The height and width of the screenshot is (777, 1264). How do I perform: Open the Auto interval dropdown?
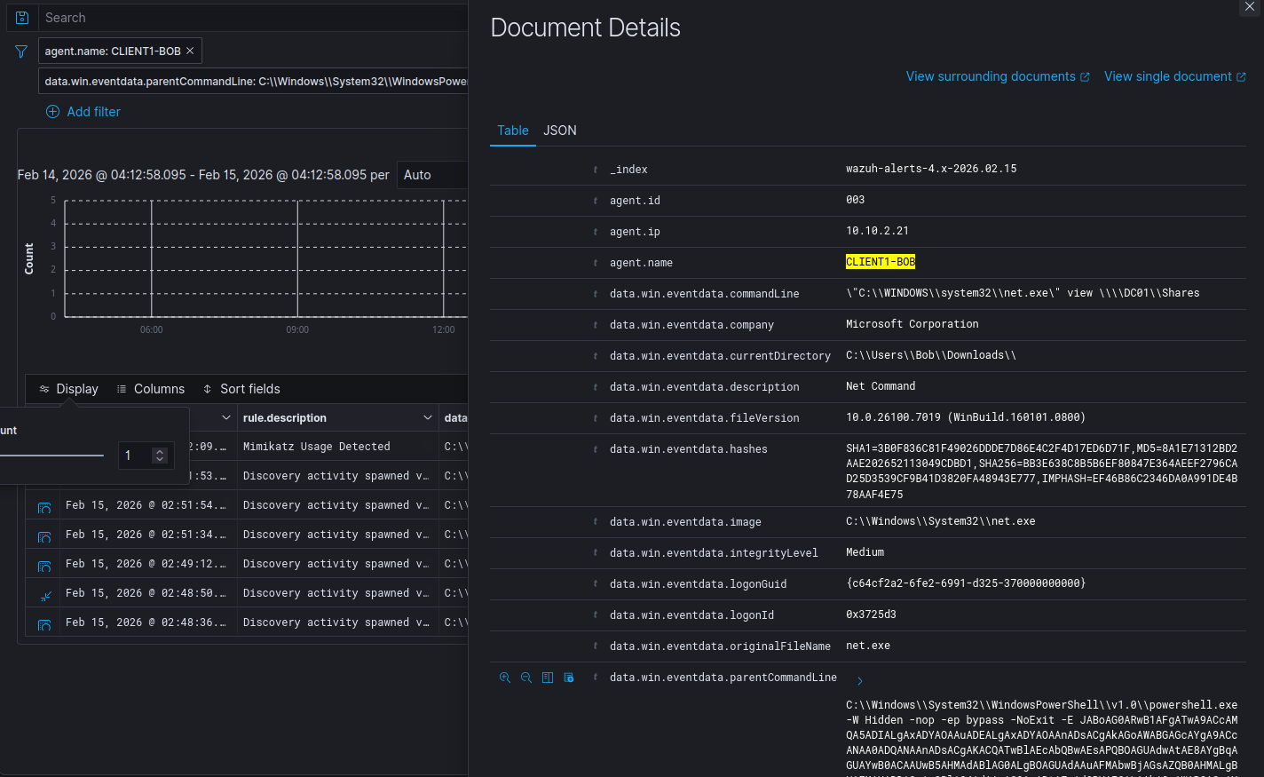click(431, 175)
